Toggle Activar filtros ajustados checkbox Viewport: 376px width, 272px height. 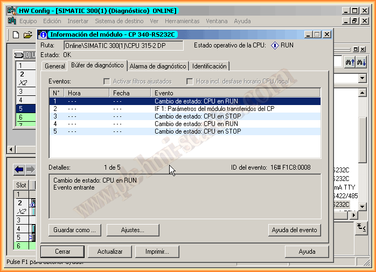coord(107,81)
